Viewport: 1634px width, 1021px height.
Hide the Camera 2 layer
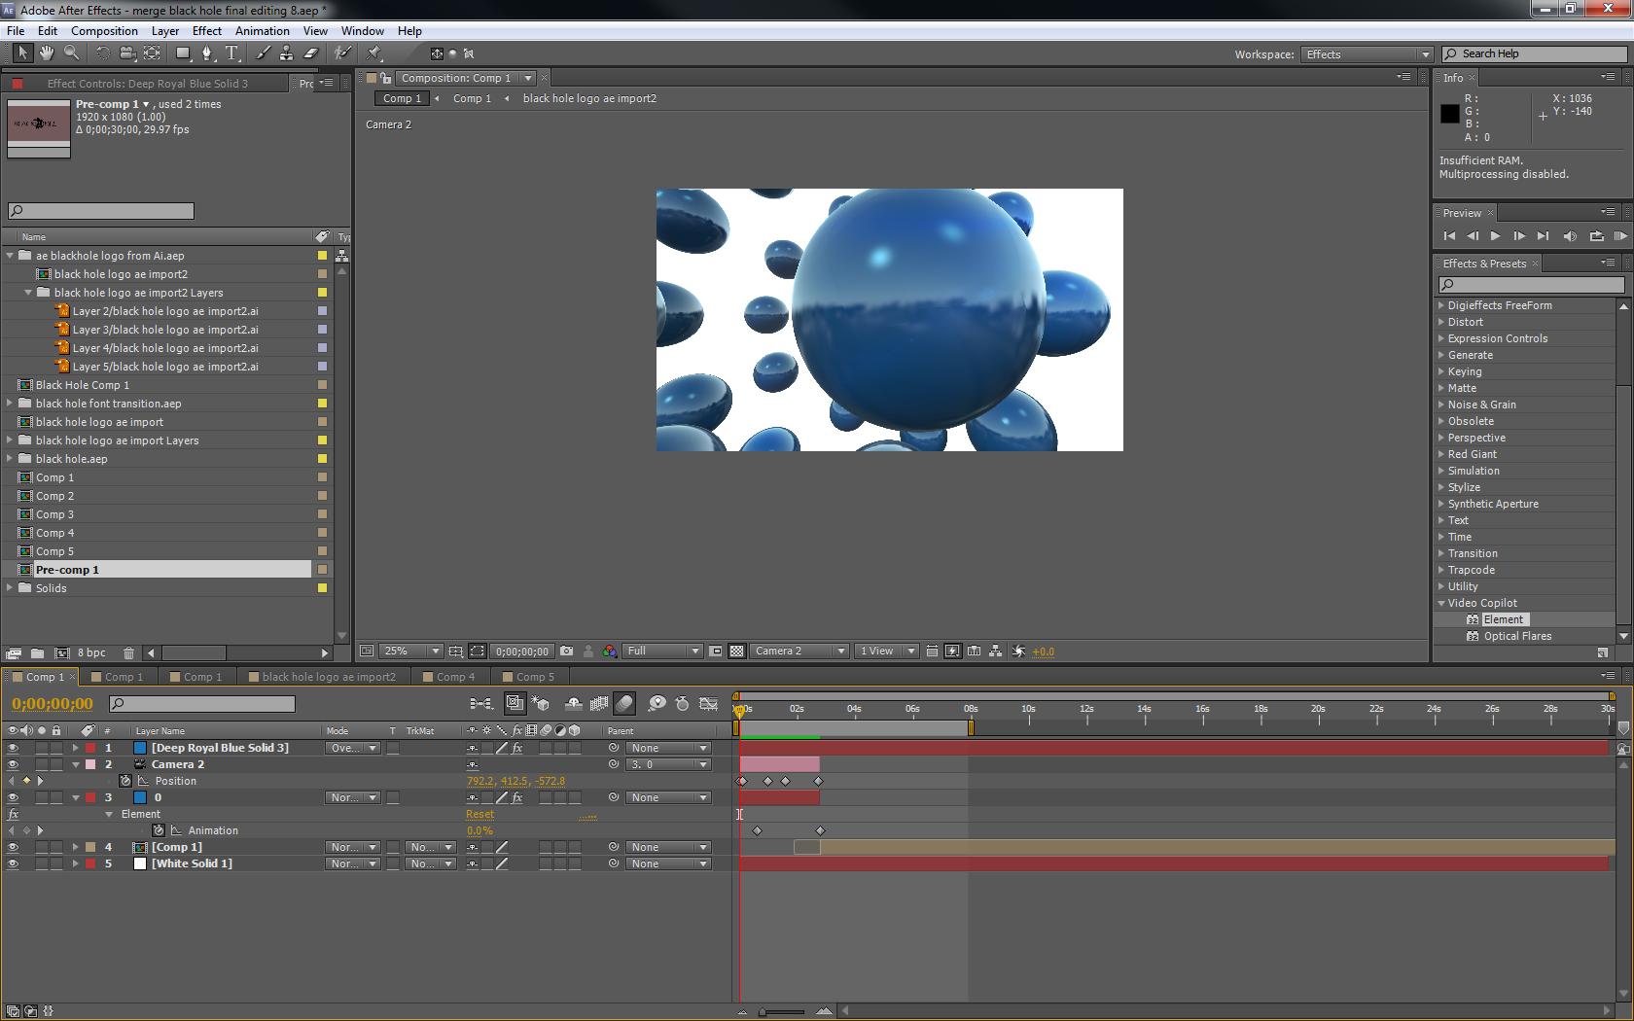(13, 764)
